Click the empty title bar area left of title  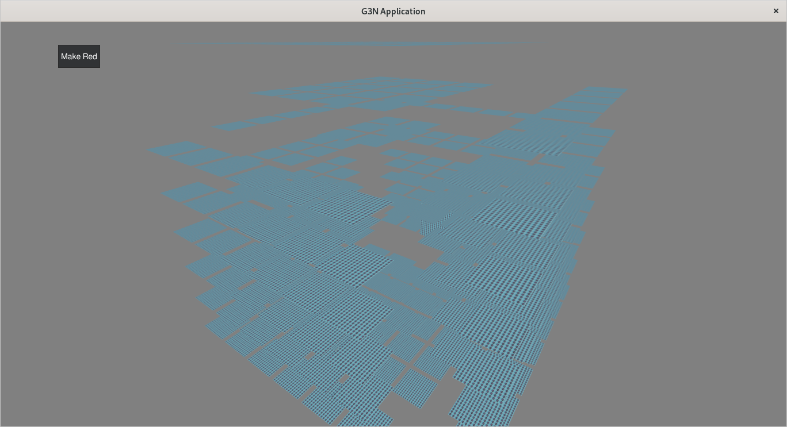coord(173,11)
